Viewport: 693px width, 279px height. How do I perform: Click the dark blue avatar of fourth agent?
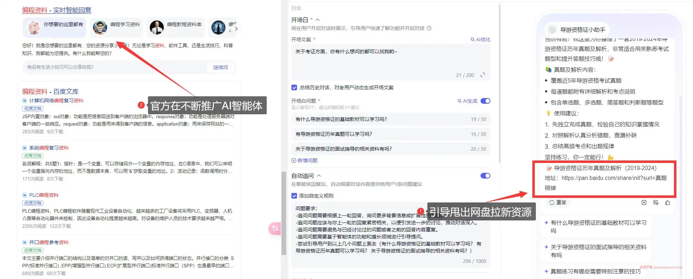[x=218, y=28]
